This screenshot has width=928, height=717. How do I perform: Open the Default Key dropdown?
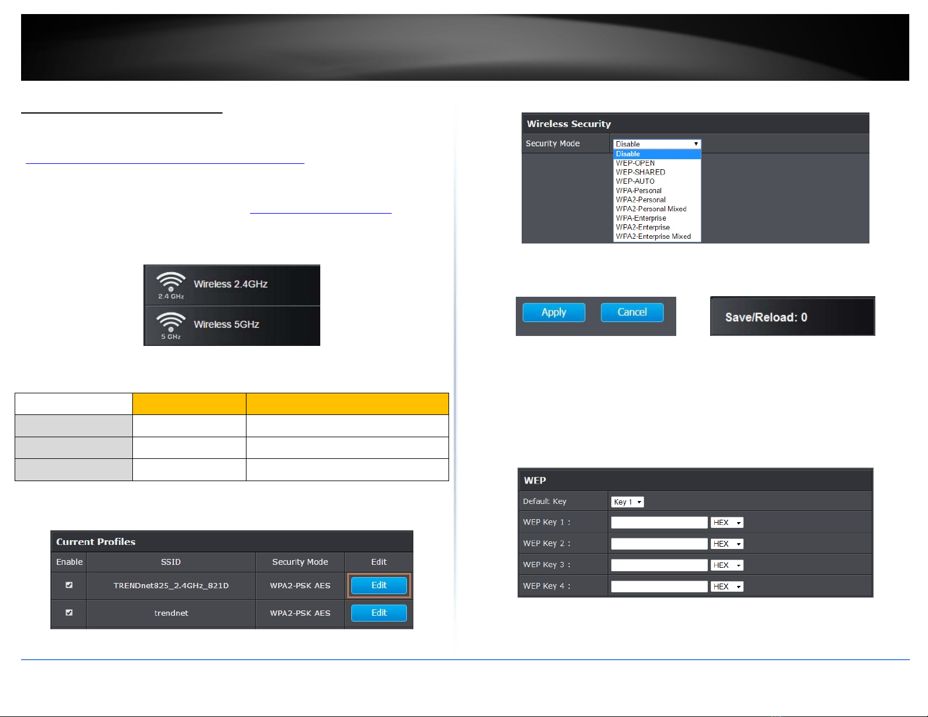[628, 502]
